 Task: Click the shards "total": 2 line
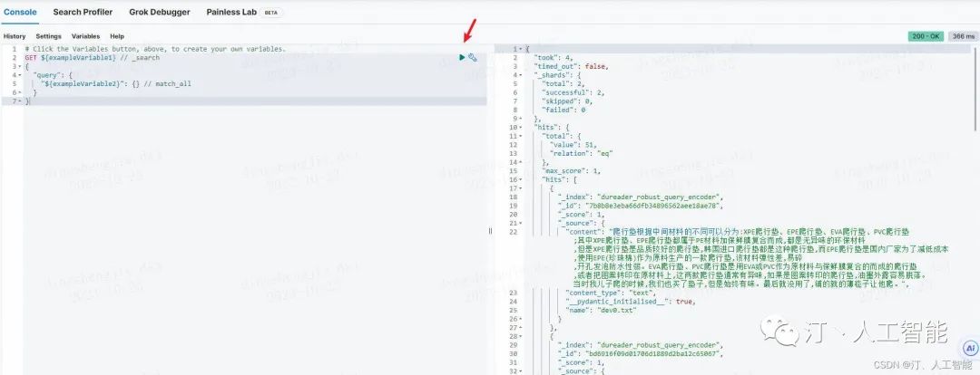(565, 83)
